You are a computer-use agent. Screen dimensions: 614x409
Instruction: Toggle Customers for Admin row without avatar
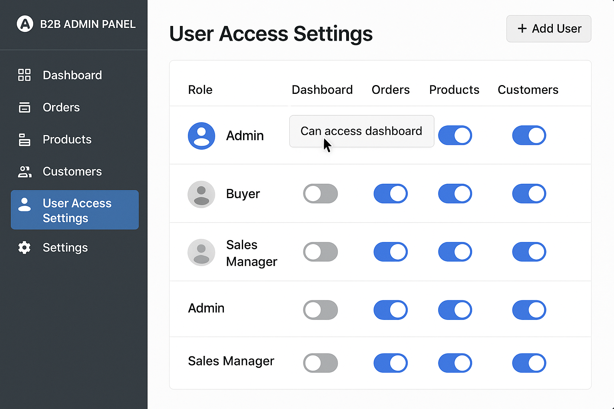[x=529, y=310]
